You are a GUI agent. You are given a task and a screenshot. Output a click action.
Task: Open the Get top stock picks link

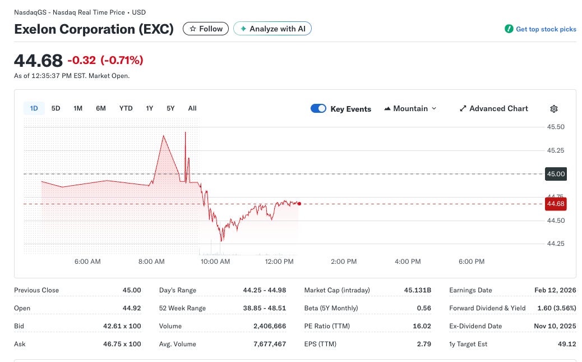[546, 29]
